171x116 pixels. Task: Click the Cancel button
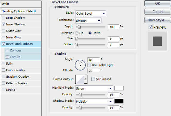coord(158,12)
